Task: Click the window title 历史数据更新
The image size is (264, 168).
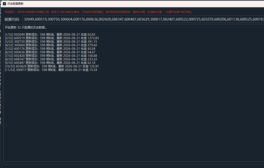Action: click(16, 4)
